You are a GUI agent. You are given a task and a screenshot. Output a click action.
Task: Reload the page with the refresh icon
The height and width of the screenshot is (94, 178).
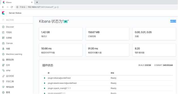point(12,7)
